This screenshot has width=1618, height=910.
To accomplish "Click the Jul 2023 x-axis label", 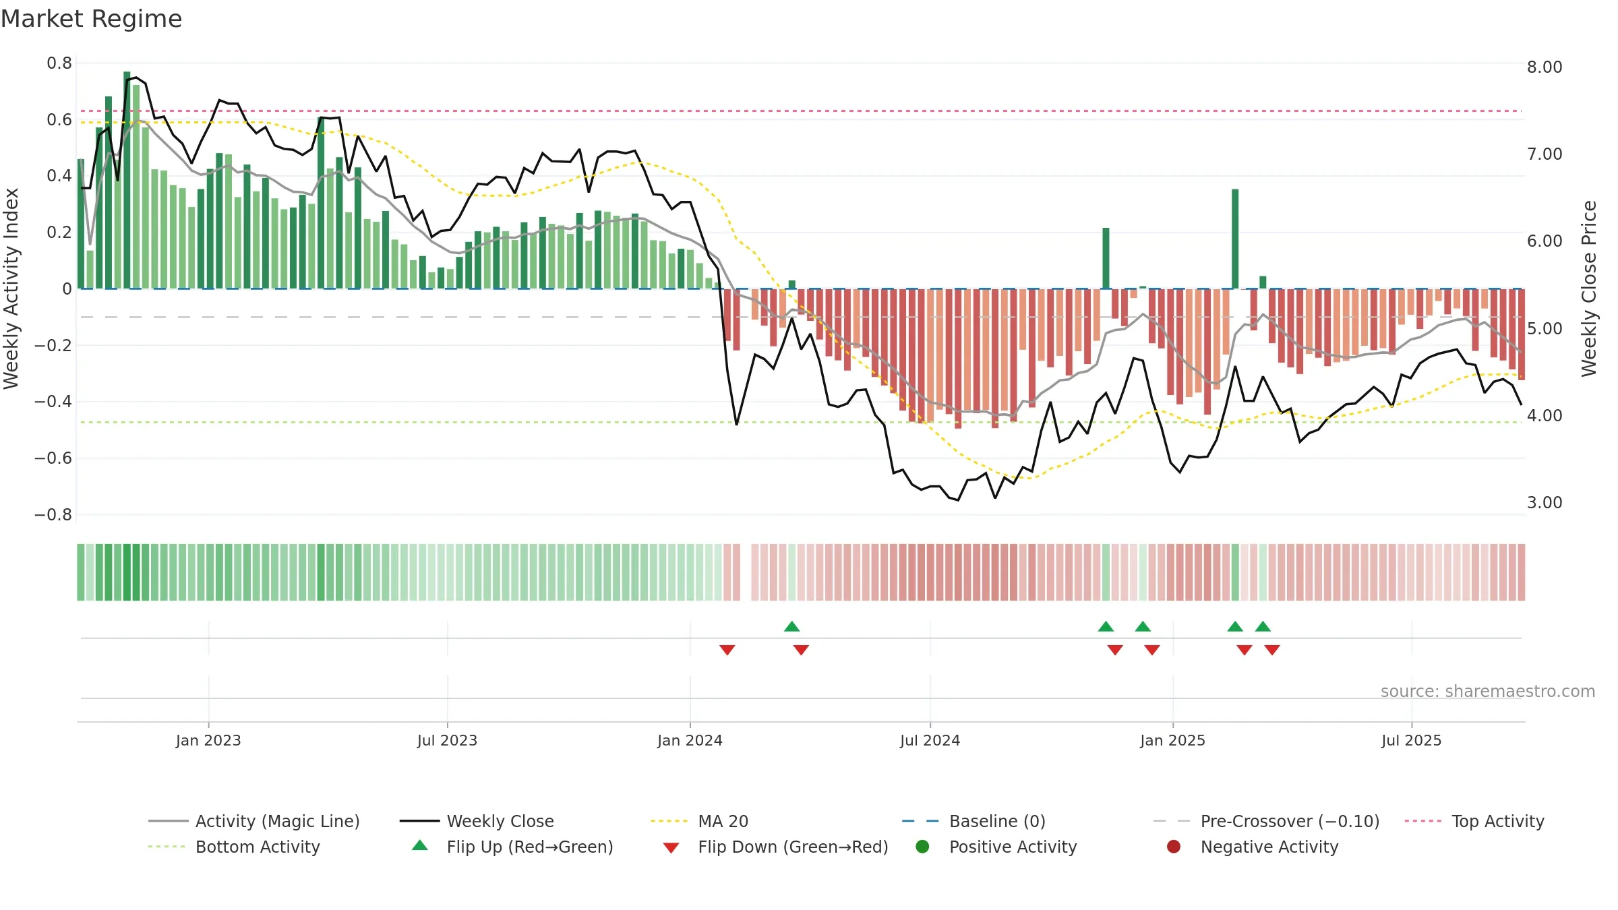I will coord(447,740).
